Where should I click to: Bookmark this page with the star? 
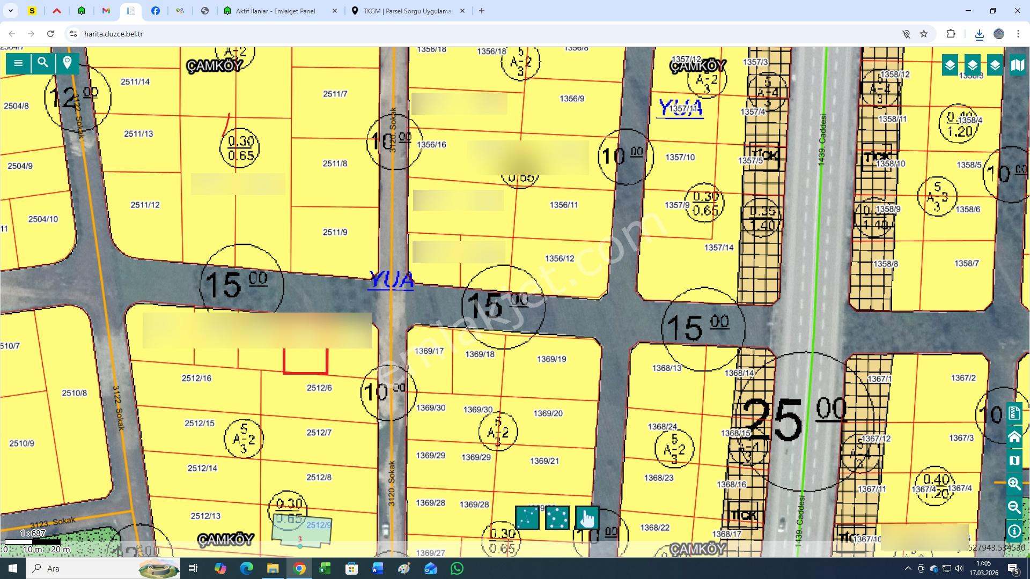tap(924, 34)
